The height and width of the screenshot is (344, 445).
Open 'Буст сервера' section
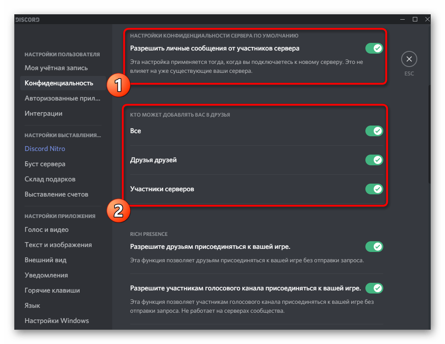tap(45, 164)
